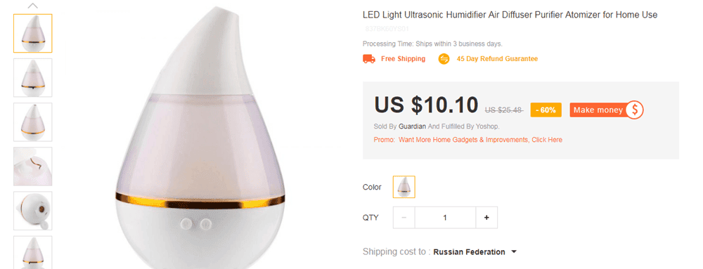This screenshot has height=269, width=703.
Task: Click the quantity input field
Action: (x=445, y=218)
